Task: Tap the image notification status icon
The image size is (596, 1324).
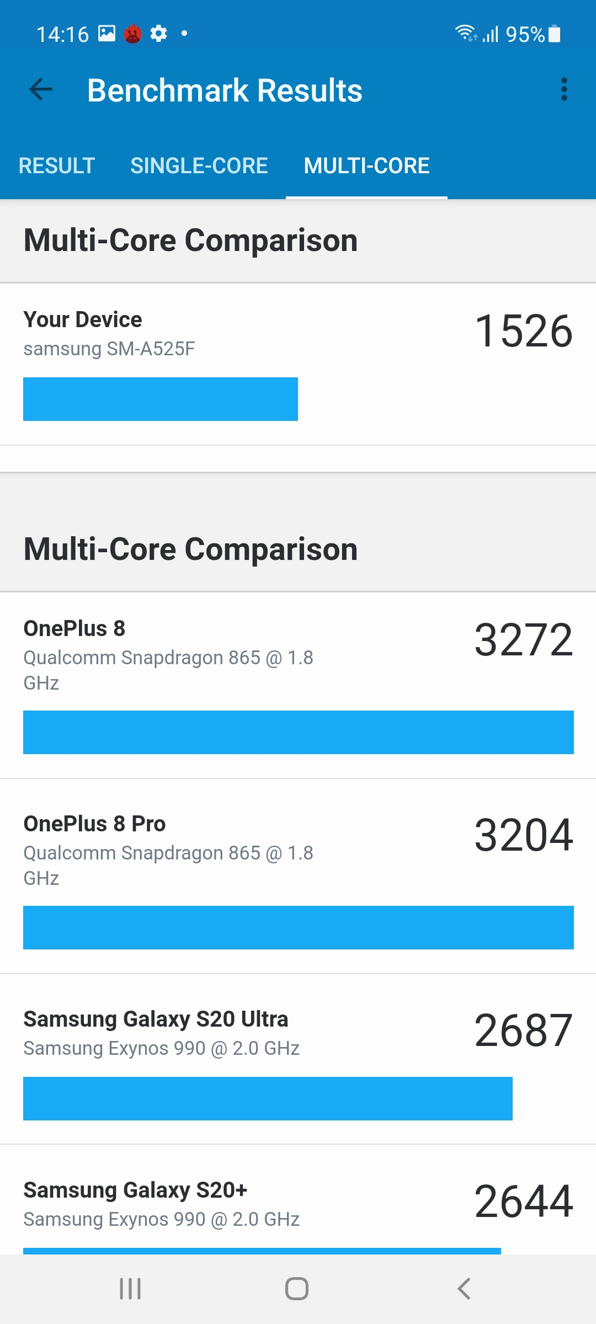Action: click(107, 34)
